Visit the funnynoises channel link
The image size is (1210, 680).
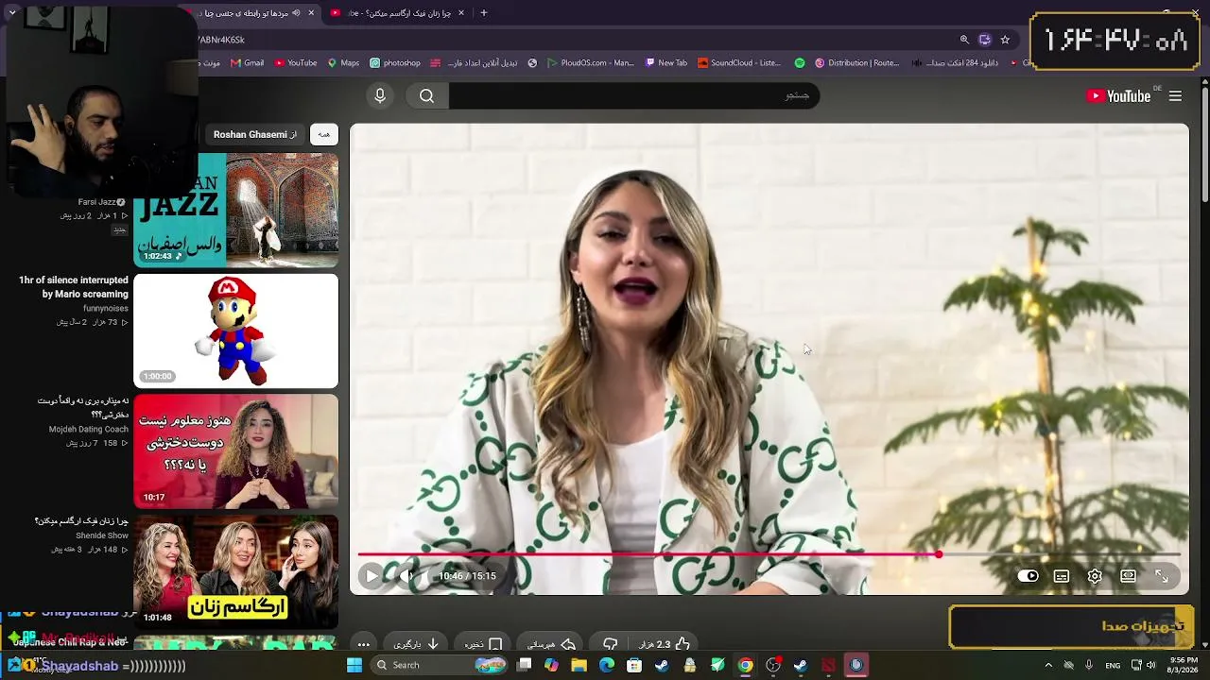click(106, 308)
